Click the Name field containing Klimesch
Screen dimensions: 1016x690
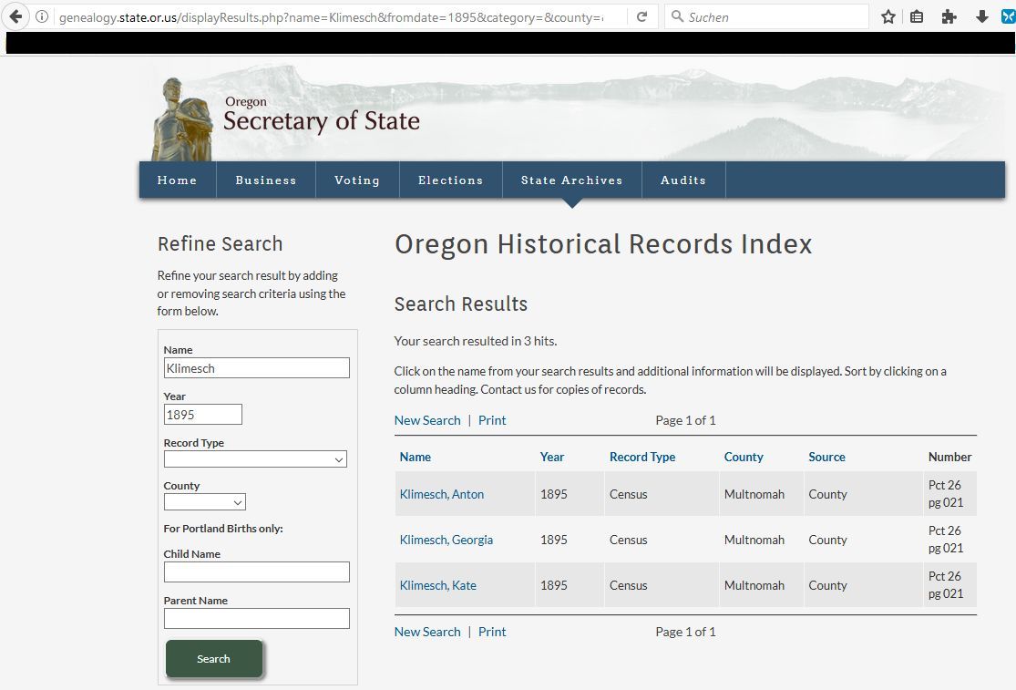[x=256, y=367]
